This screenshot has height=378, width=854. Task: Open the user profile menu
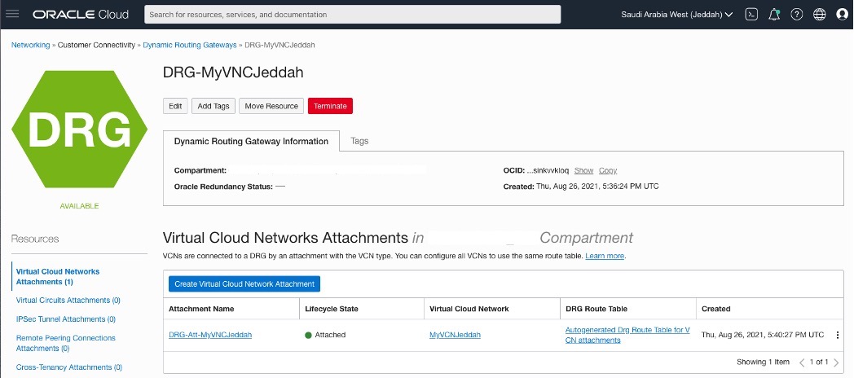tap(842, 14)
